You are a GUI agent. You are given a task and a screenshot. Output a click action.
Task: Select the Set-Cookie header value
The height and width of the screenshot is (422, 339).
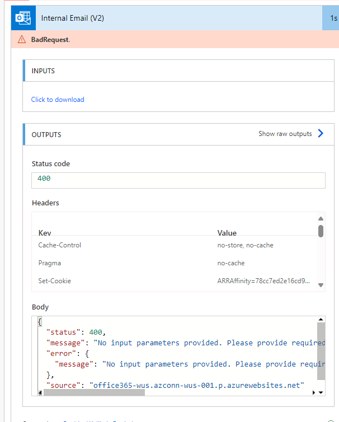coord(263,281)
